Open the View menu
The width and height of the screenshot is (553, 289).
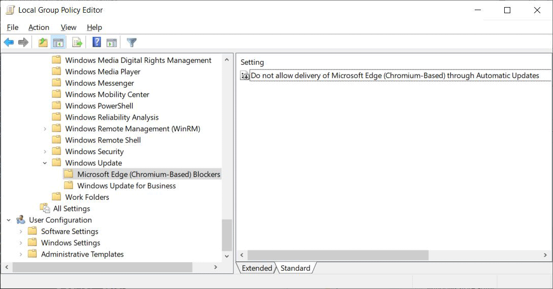tap(69, 27)
